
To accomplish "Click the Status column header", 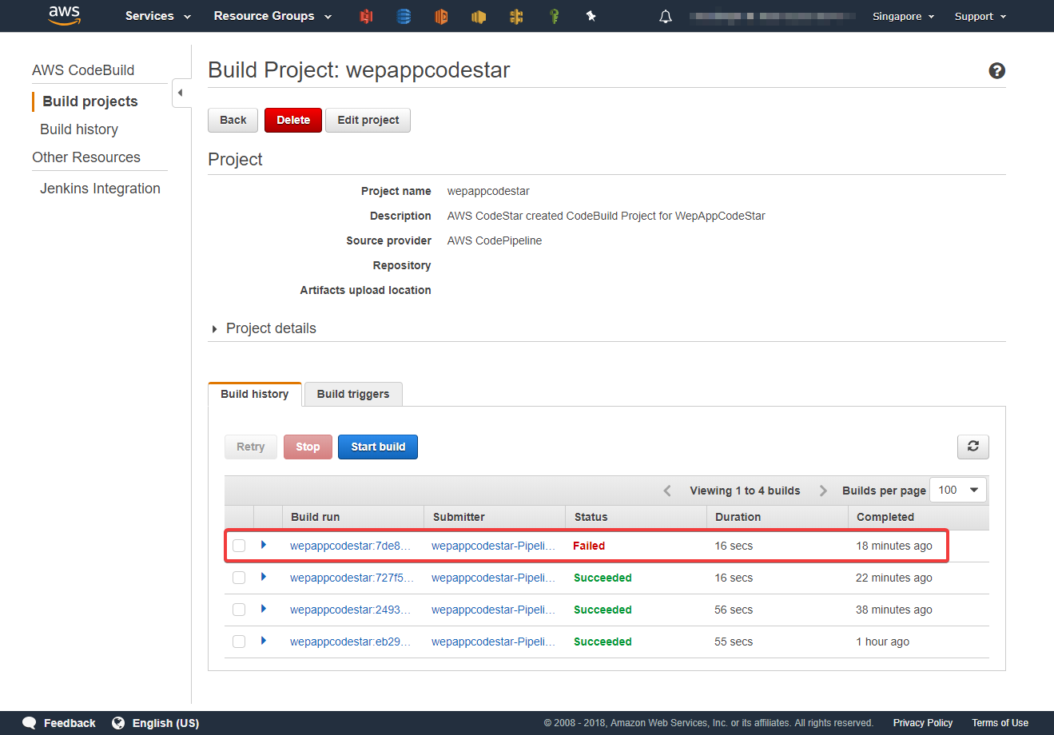I will click(x=591, y=517).
